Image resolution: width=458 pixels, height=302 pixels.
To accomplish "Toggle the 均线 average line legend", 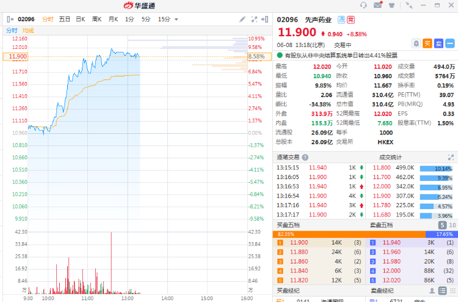I will coord(28,31).
